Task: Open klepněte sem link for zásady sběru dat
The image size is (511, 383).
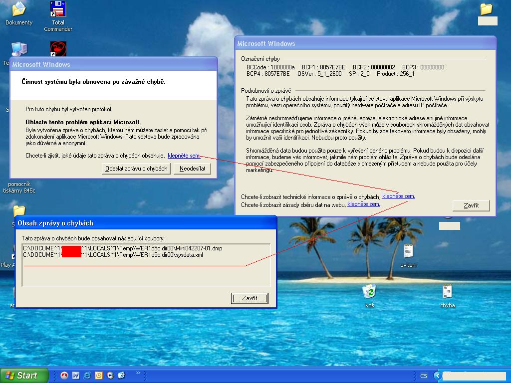Action: (x=364, y=204)
